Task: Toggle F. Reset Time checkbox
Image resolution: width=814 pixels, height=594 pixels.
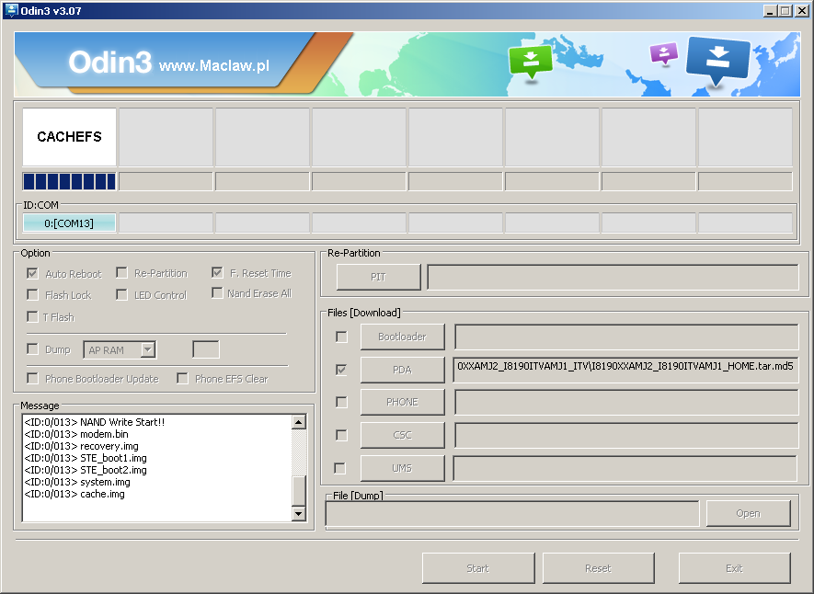Action: pyautogui.click(x=217, y=272)
